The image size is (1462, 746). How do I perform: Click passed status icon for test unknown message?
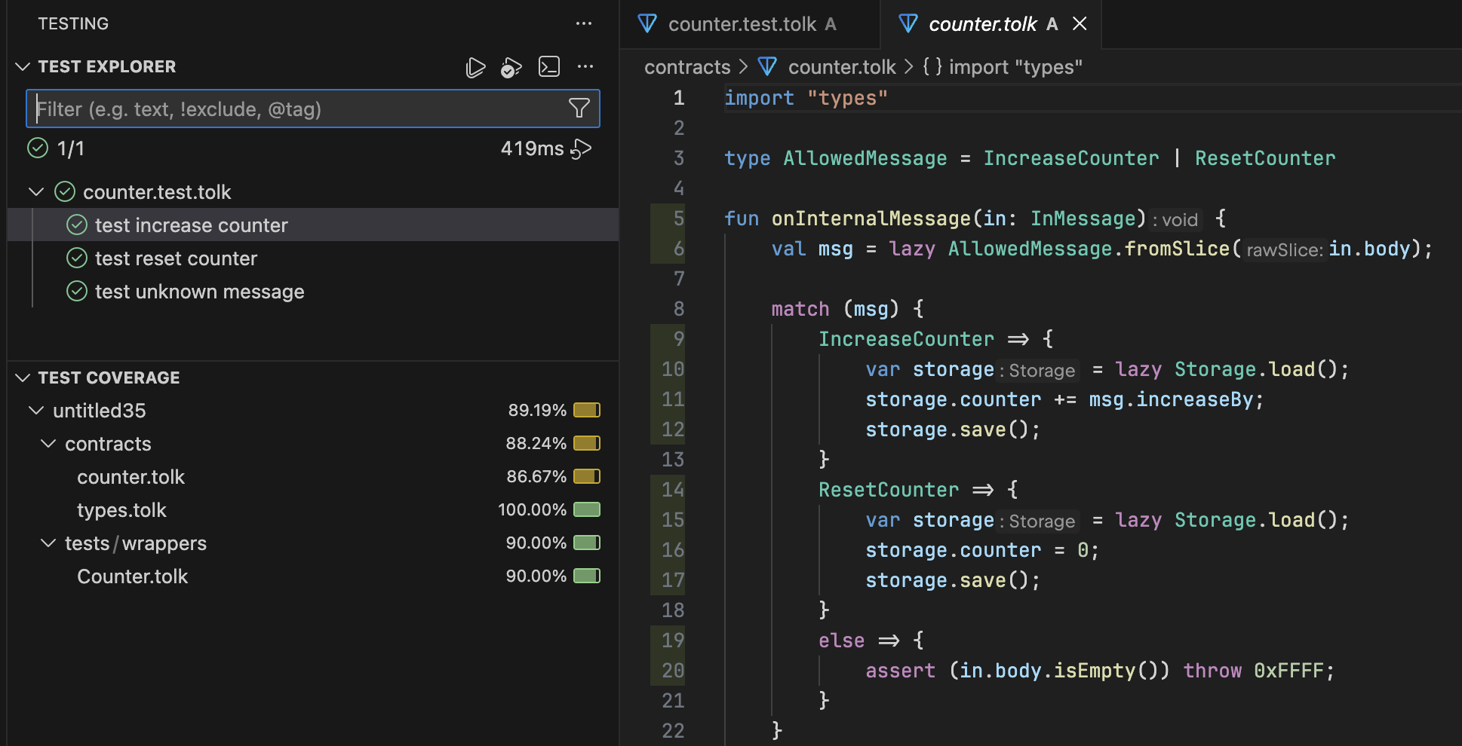click(77, 292)
